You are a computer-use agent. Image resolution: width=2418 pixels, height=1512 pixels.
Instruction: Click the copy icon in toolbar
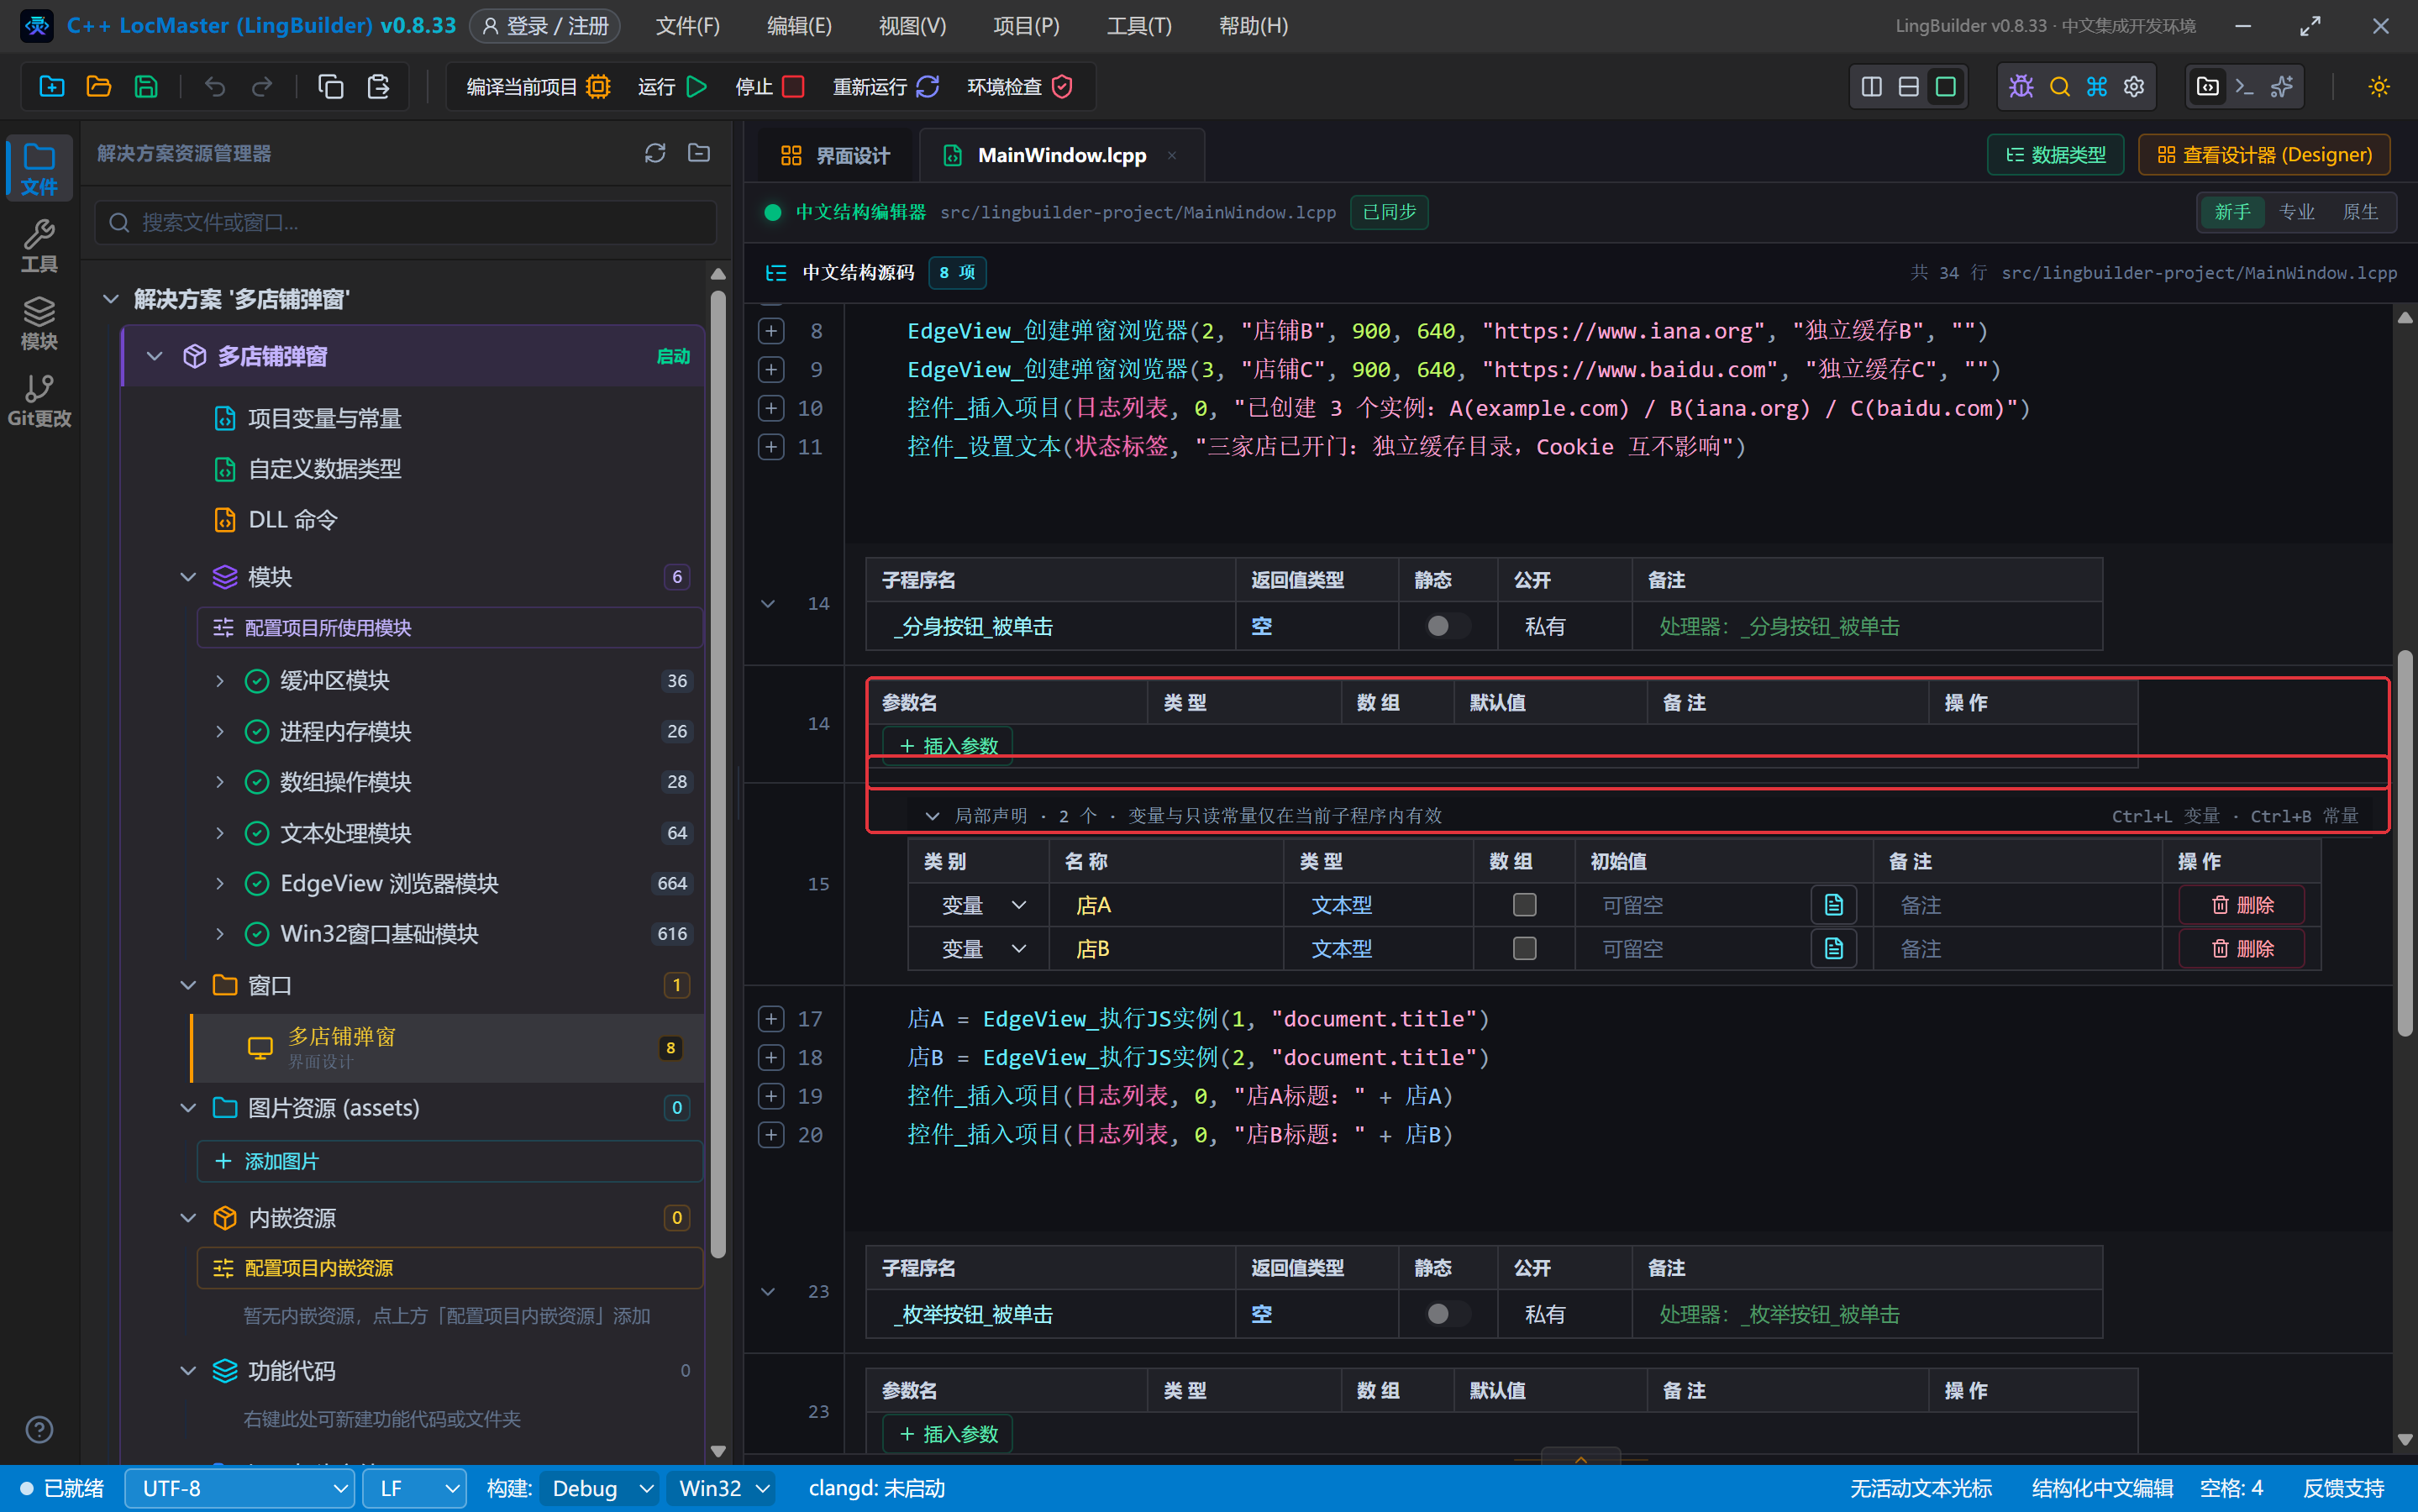click(x=331, y=87)
